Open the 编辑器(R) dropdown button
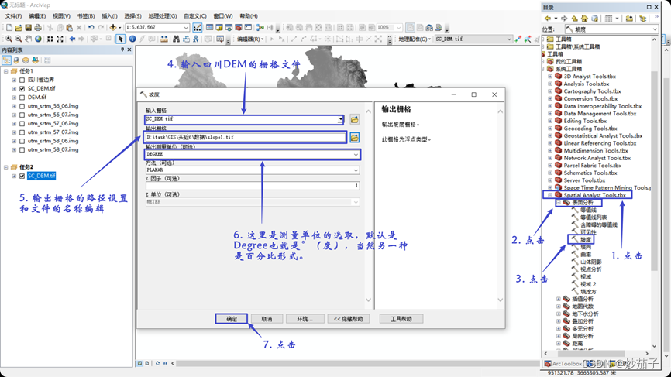Viewport: 671px width, 377px height. coord(250,39)
